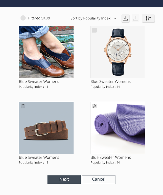This screenshot has height=195, width=163.
Task: Delete the purple yoga mat via trash icon
Action: point(94,106)
